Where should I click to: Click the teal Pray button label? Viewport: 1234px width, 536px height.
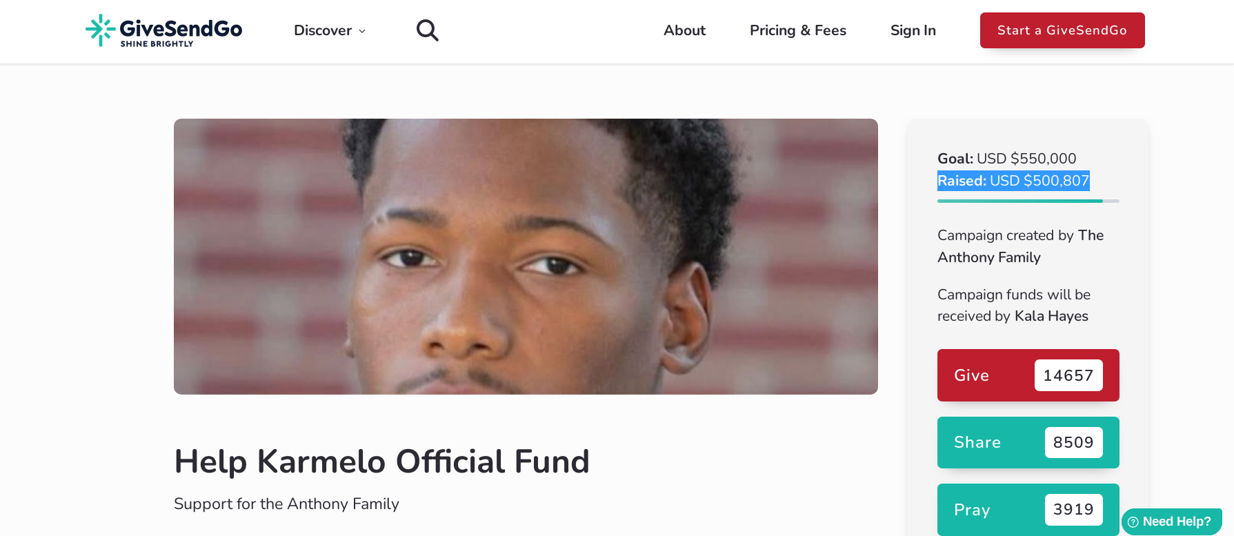pos(971,510)
